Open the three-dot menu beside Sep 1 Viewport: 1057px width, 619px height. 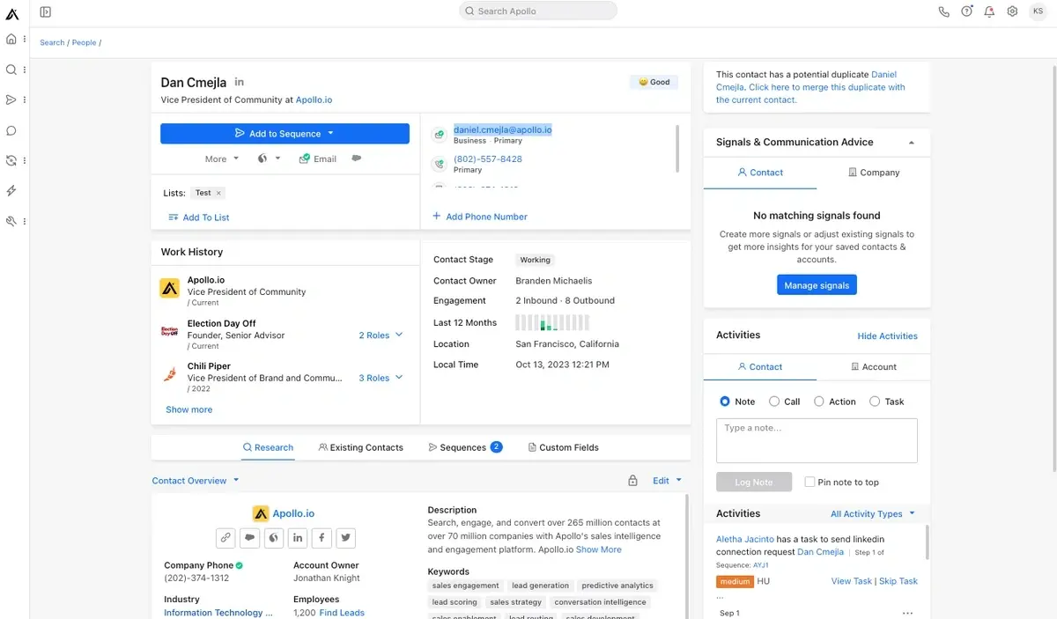click(907, 613)
